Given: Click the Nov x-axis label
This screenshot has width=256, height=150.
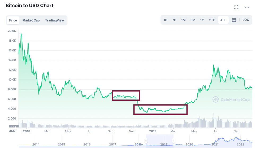Looking at the screenshot, I should (132, 131).
